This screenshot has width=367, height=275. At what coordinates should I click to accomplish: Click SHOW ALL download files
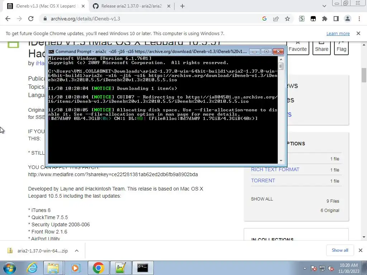click(x=262, y=199)
